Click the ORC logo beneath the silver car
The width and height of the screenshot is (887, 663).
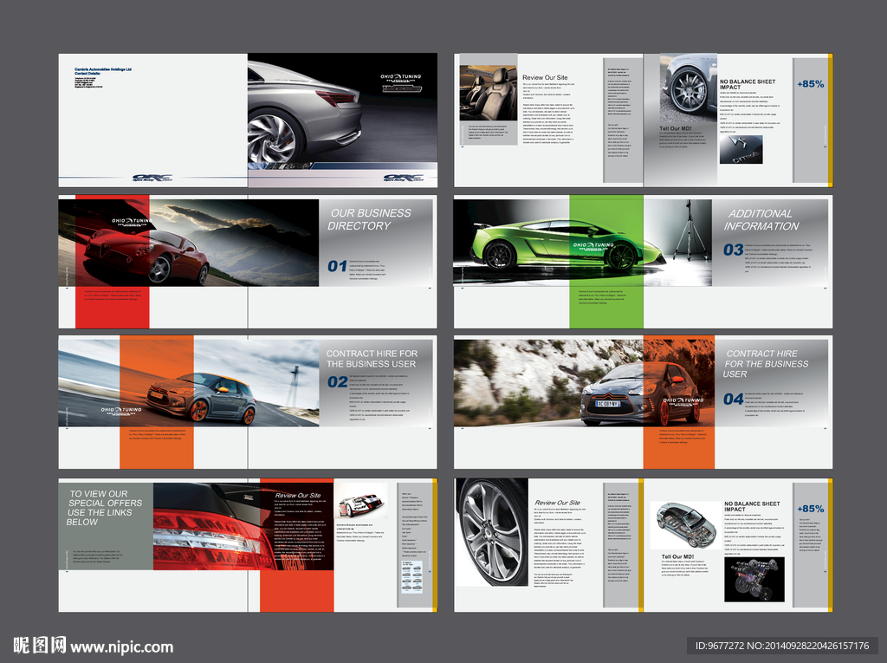(x=404, y=178)
